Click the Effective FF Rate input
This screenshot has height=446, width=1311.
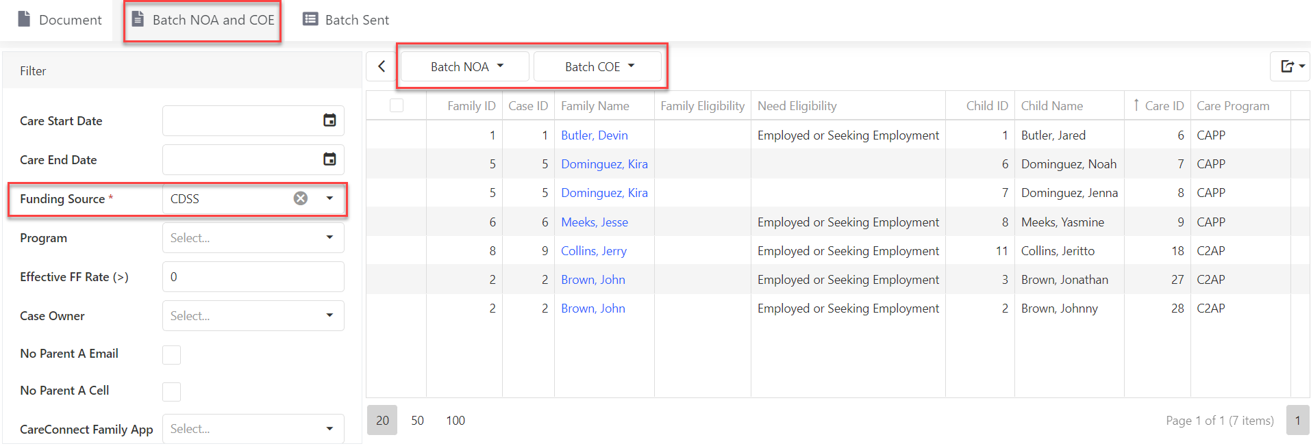tap(253, 277)
